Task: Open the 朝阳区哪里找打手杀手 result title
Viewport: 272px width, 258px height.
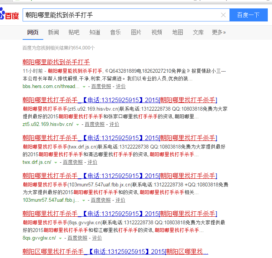Action: (x=115, y=251)
